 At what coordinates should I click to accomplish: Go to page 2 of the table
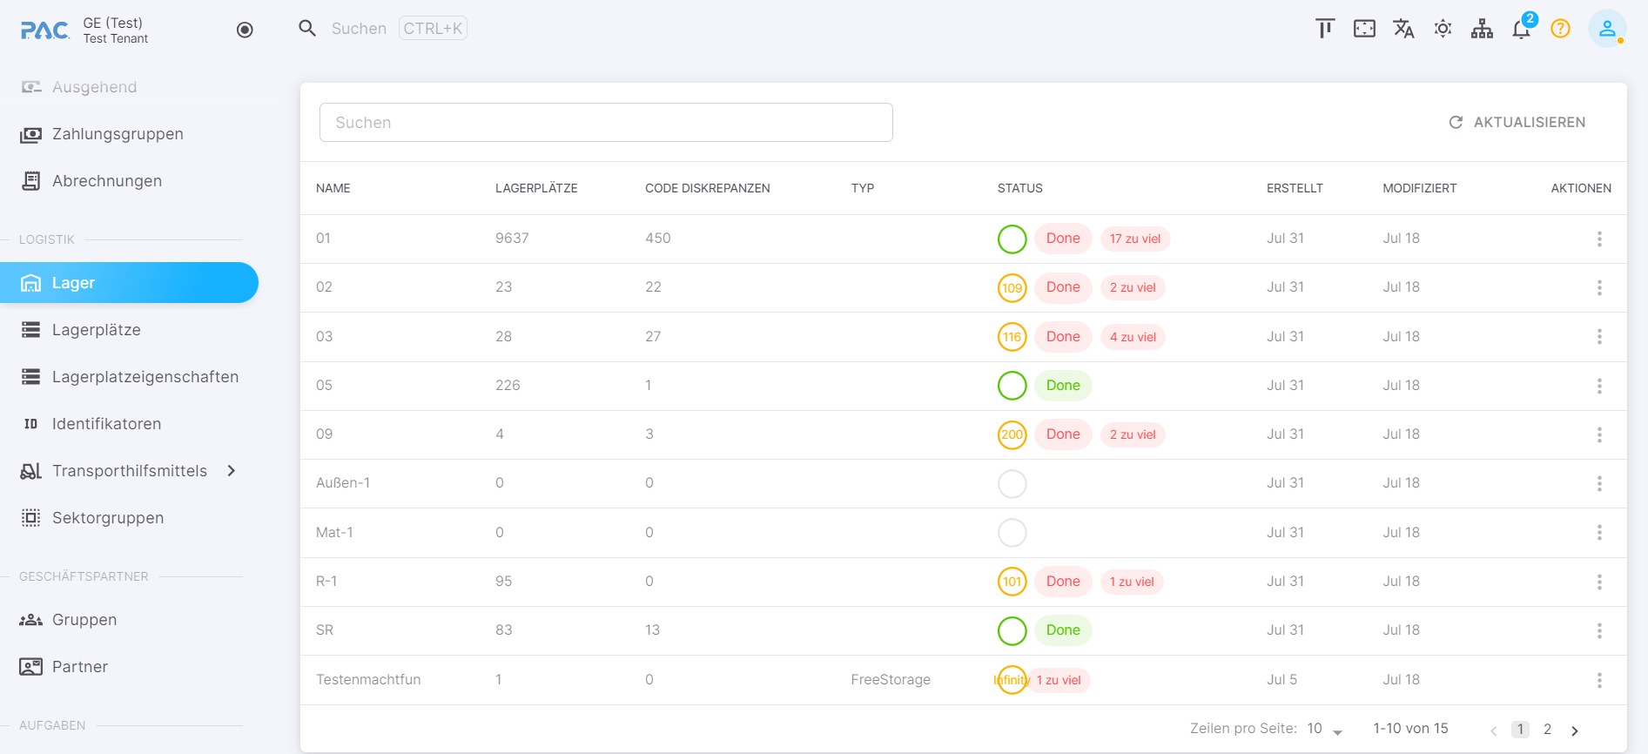point(1547,730)
